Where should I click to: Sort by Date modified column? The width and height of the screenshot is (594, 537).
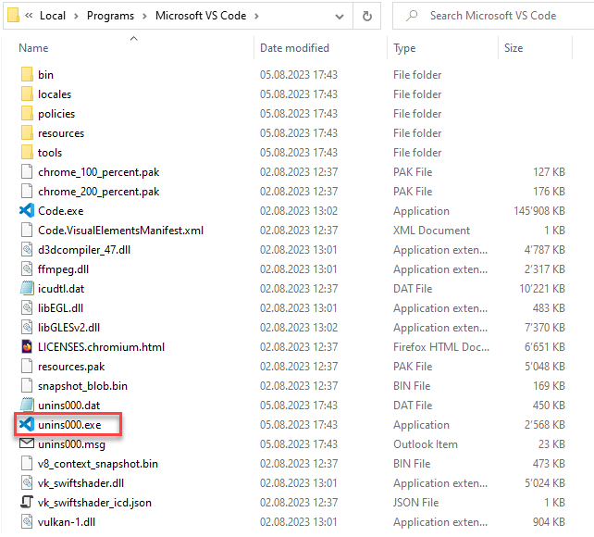(x=292, y=48)
